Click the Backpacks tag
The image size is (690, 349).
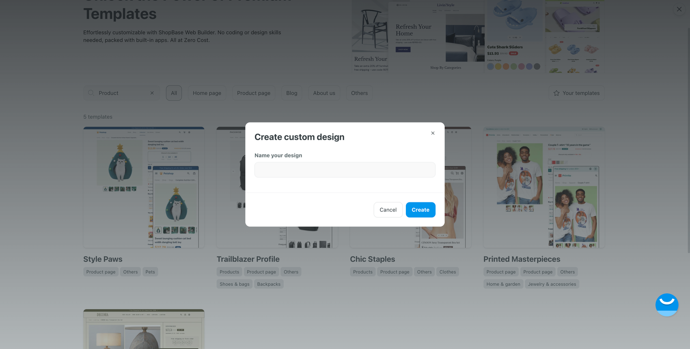click(269, 284)
